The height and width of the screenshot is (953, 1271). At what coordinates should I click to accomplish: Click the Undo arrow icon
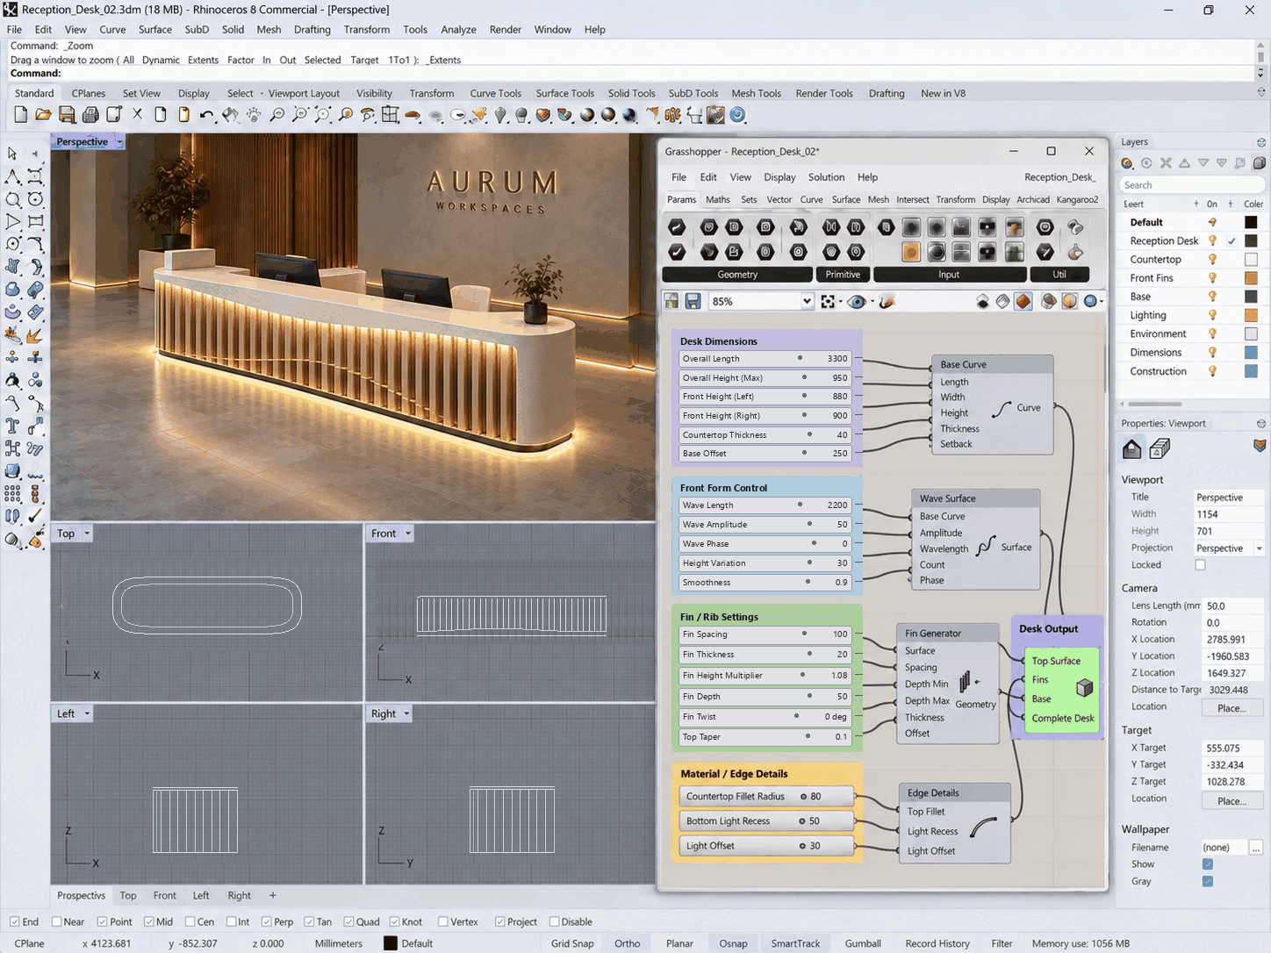[x=206, y=115]
